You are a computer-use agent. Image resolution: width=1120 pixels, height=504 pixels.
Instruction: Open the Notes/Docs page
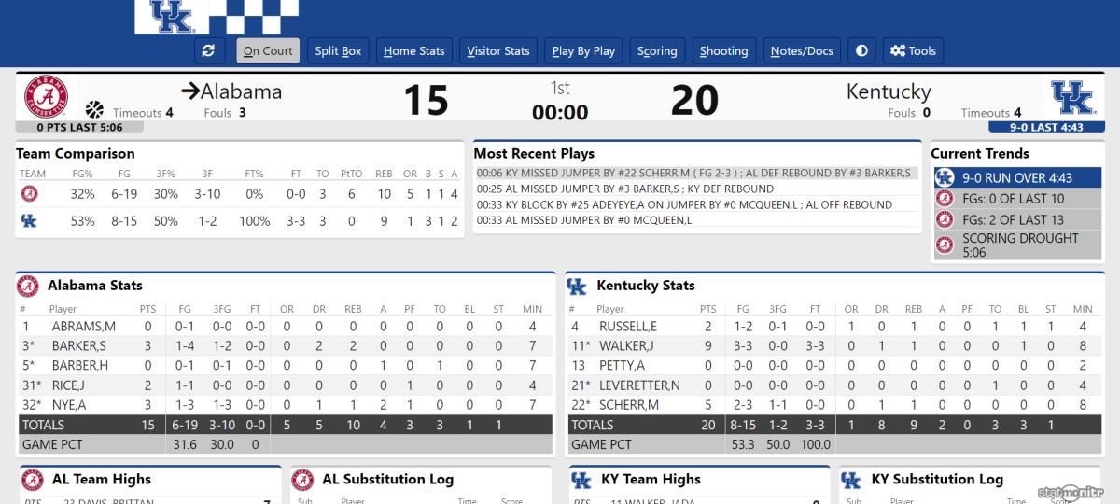coord(802,51)
